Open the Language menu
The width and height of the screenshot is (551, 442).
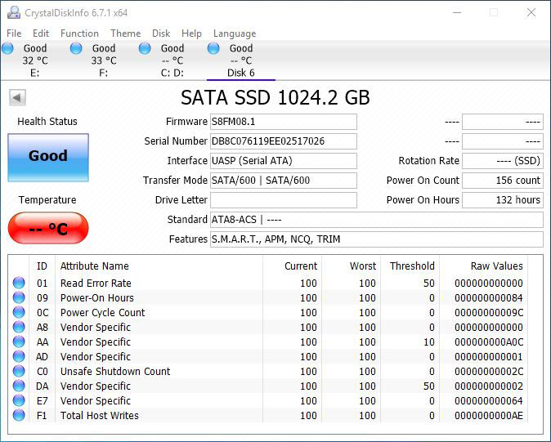(235, 33)
